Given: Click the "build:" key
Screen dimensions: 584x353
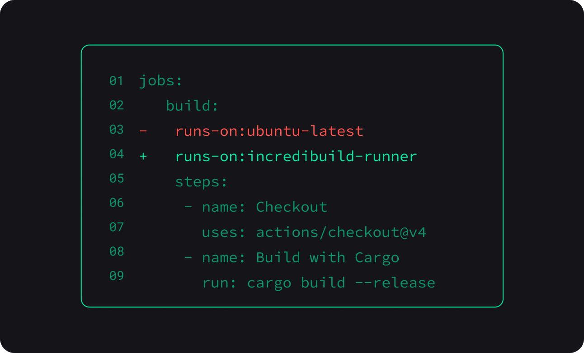Looking at the screenshot, I should coord(192,107).
